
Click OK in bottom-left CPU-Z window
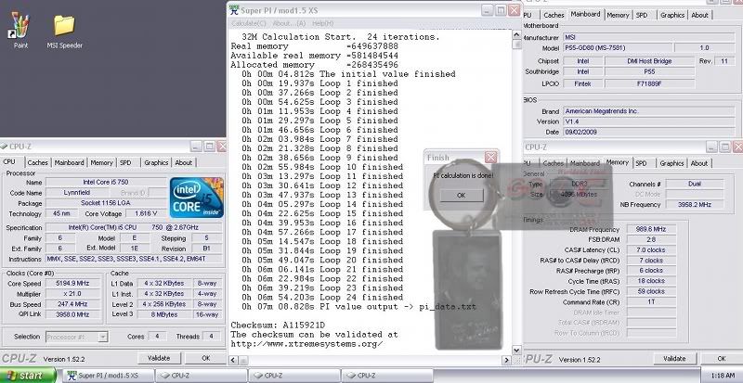coord(205,358)
